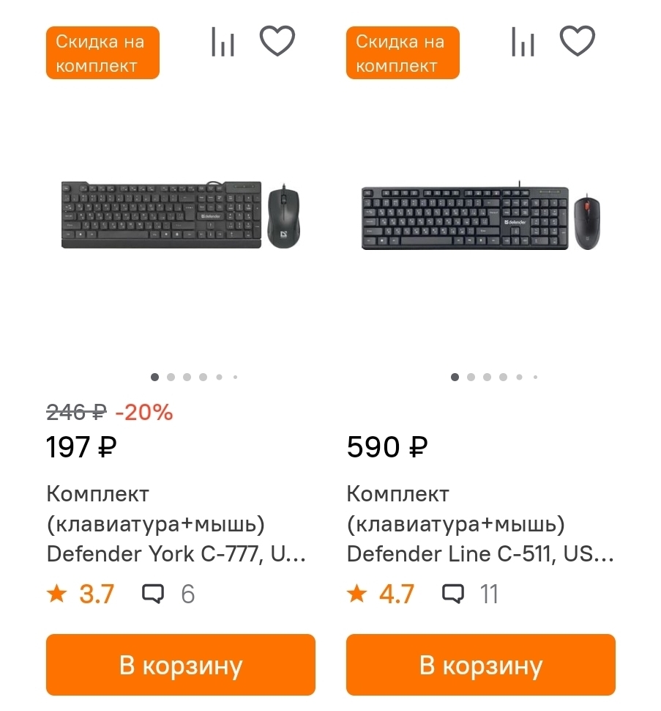The height and width of the screenshot is (711, 661).
Task: Switch to second York C-777 image dot
Action: [x=171, y=377]
